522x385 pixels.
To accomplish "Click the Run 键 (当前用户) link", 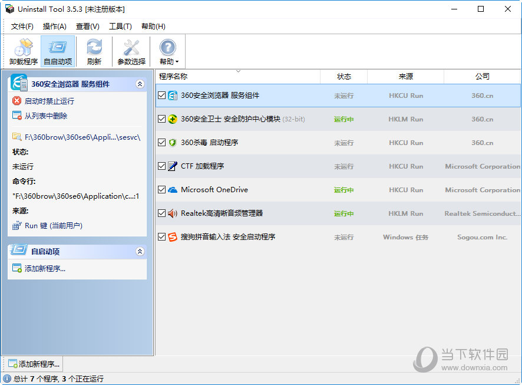I will (54, 226).
